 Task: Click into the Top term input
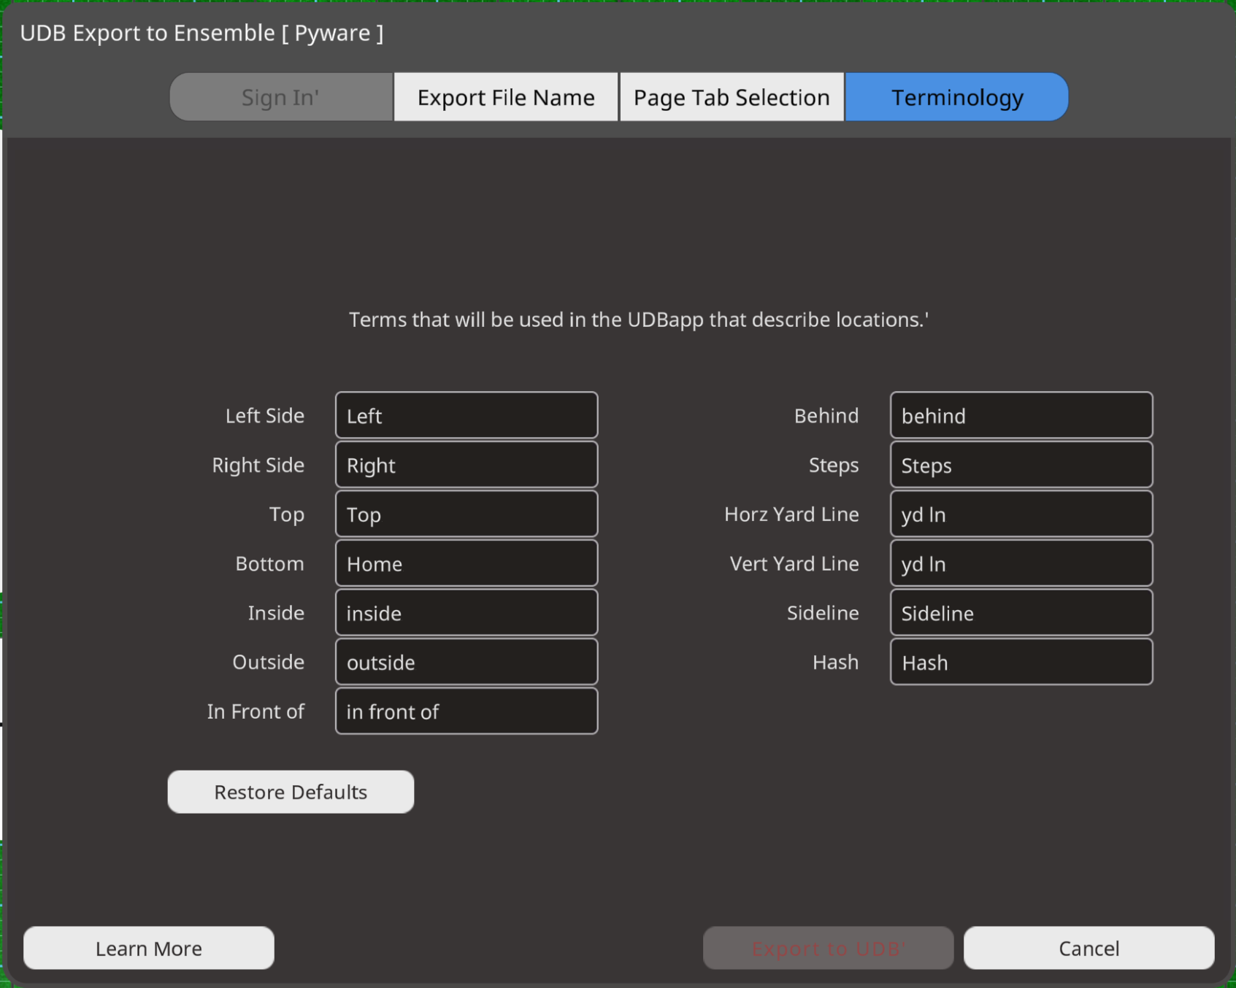click(467, 514)
